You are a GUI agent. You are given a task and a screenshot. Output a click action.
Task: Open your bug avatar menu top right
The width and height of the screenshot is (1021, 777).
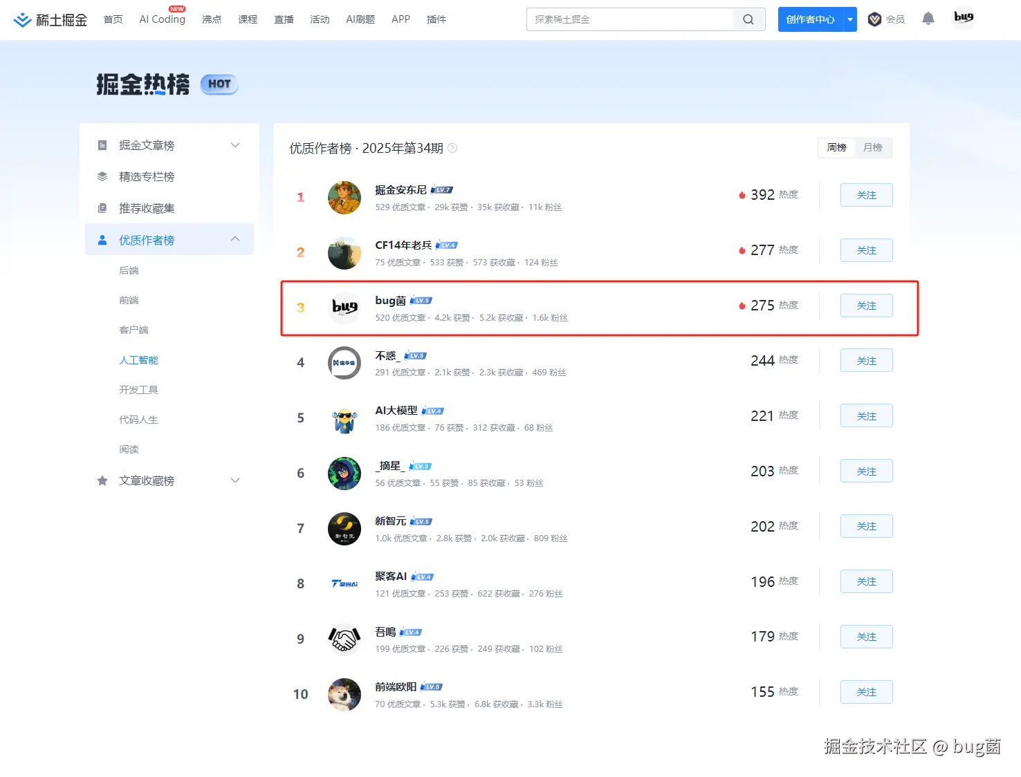tap(963, 19)
